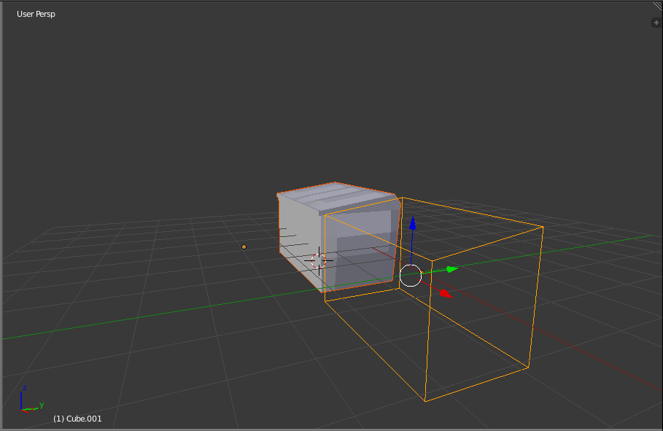Click the orange origin dot left of gray cube
The height and width of the screenshot is (431, 663).
click(x=244, y=246)
